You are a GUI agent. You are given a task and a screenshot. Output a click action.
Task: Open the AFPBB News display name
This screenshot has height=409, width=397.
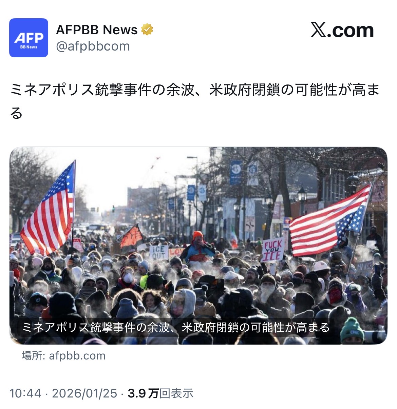pyautogui.click(x=97, y=30)
